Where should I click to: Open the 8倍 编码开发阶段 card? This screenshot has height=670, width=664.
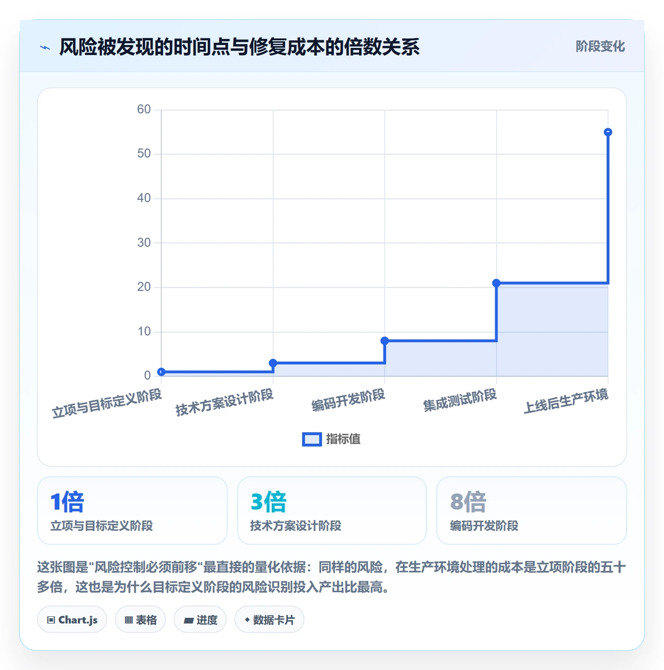532,511
